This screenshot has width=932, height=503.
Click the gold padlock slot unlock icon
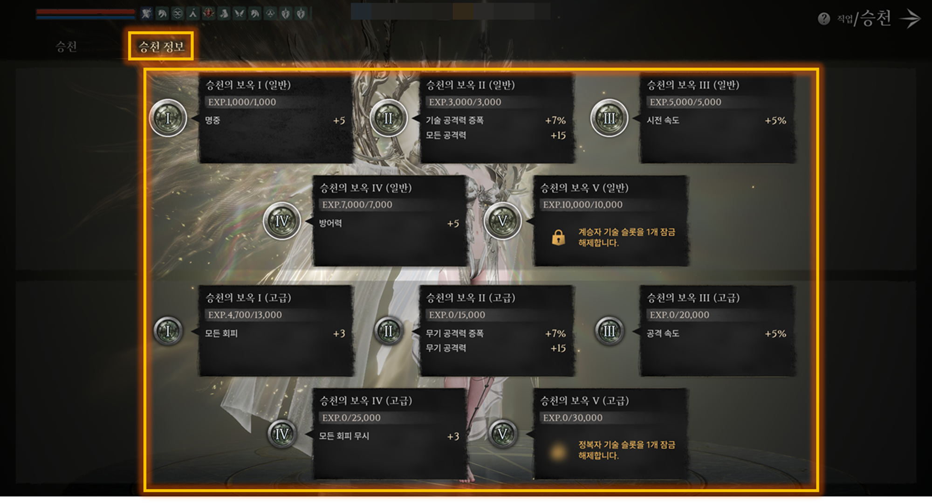pyautogui.click(x=558, y=237)
